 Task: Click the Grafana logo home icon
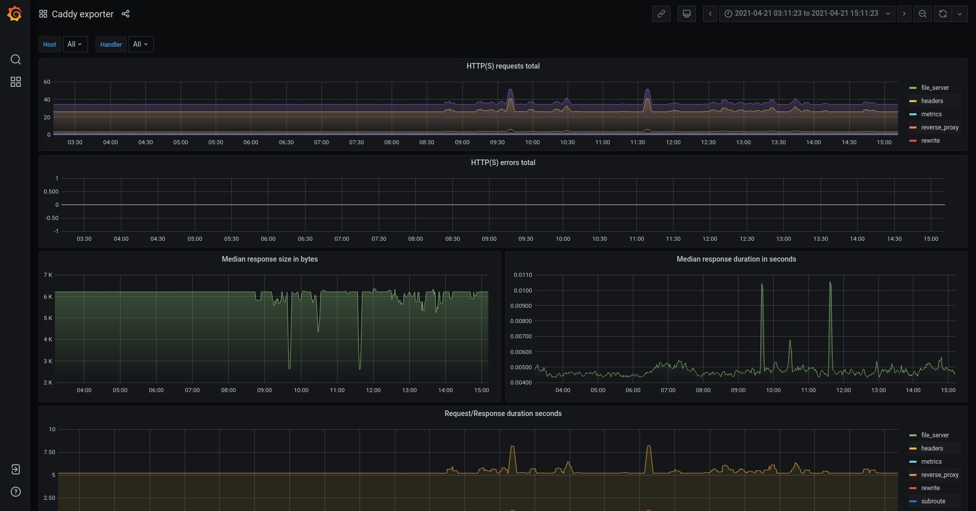point(15,14)
